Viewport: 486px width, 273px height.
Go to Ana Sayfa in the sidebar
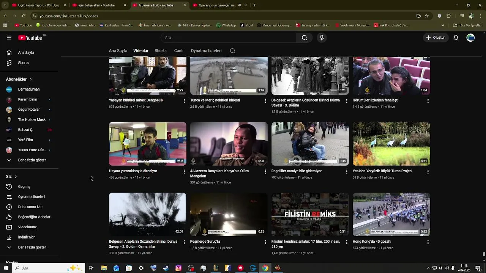pos(30,53)
